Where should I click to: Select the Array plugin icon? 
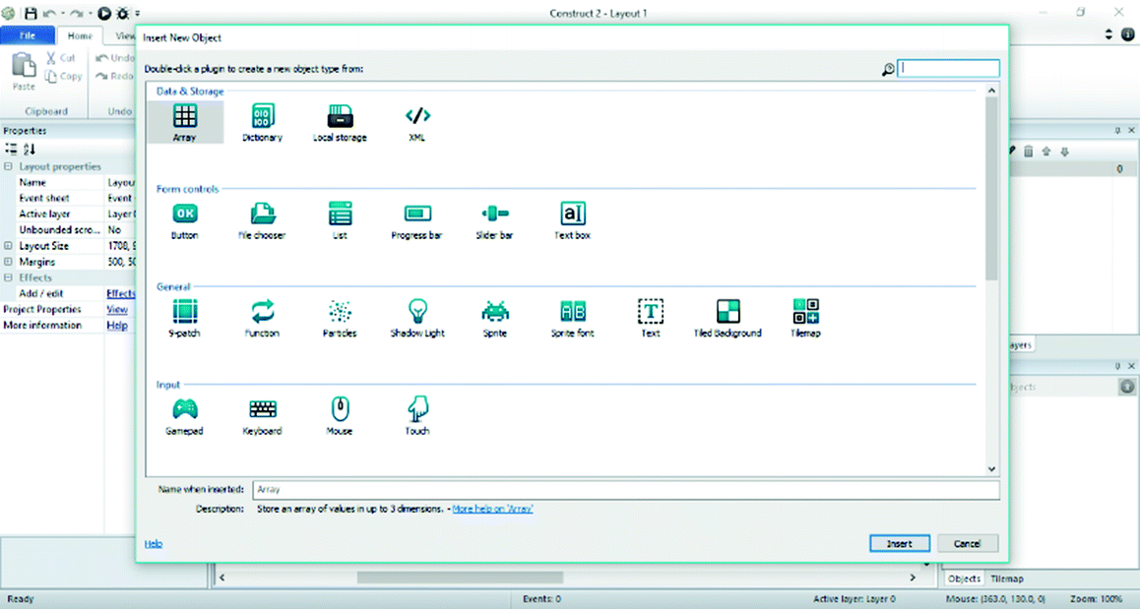point(184,117)
